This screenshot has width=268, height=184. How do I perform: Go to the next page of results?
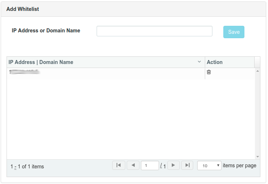(x=173, y=165)
